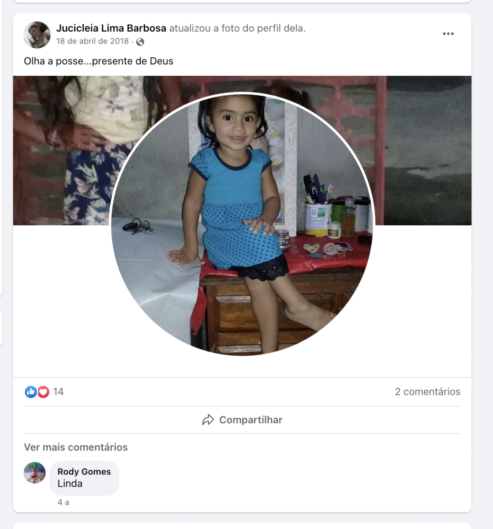Open the 18 de abril de 2018 timestamp
The image size is (493, 529).
click(92, 41)
